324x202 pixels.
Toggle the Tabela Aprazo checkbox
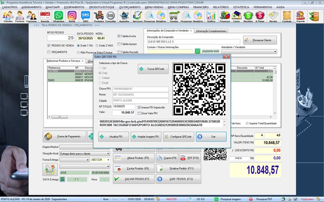coord(119,44)
